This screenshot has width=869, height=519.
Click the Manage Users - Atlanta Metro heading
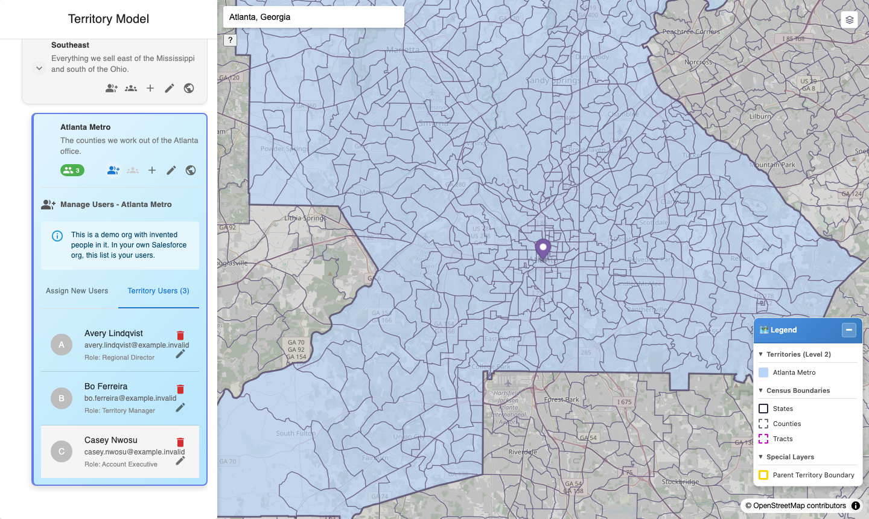coord(116,205)
